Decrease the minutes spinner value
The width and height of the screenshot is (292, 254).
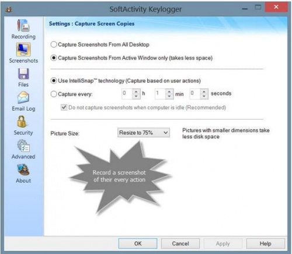click(169, 96)
